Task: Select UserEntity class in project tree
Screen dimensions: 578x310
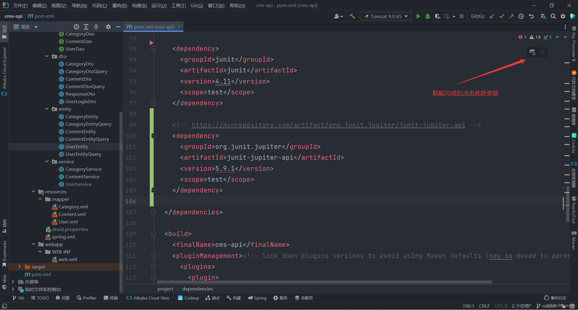Action: pos(76,146)
